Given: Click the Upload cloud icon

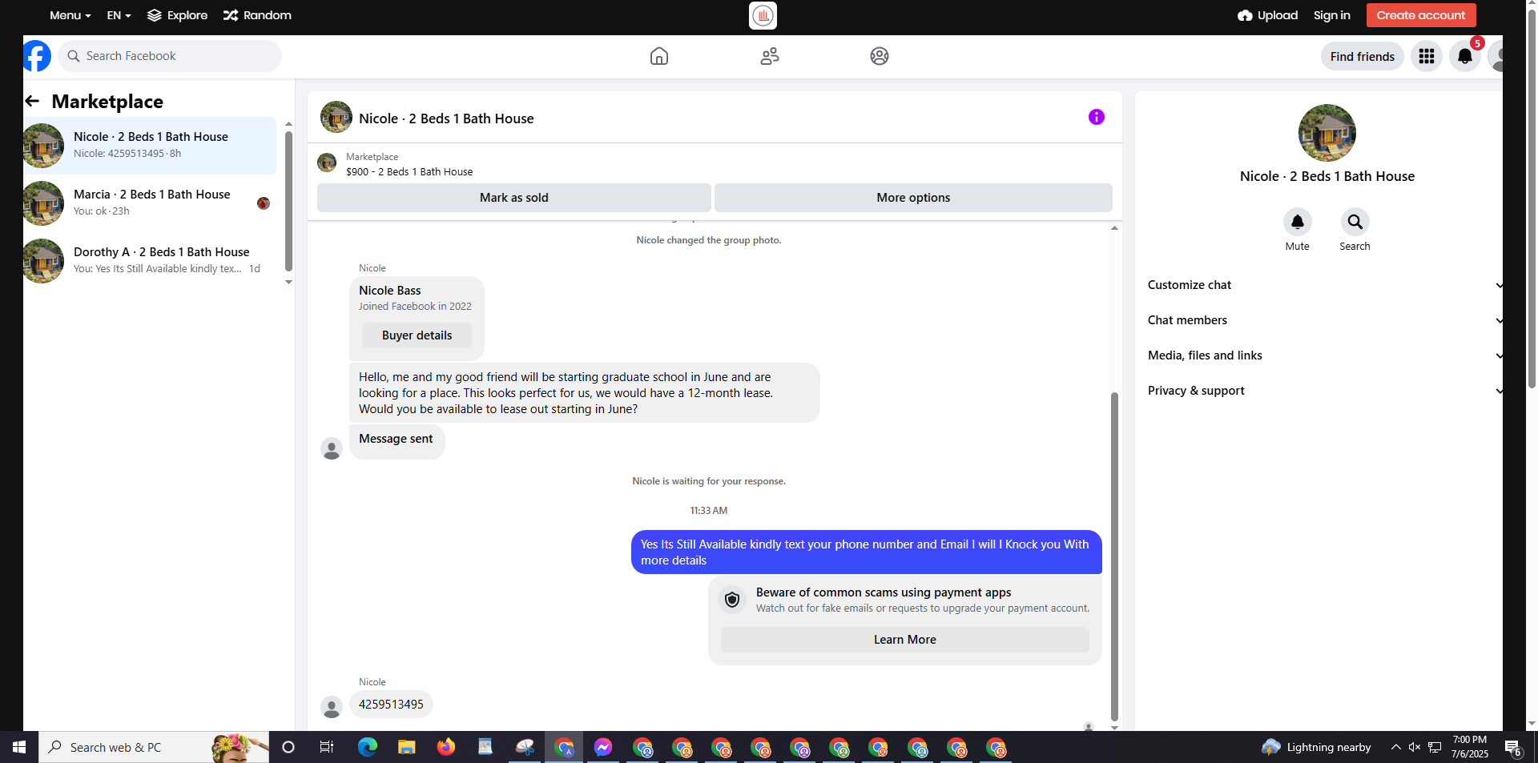Looking at the screenshot, I should 1245,15.
